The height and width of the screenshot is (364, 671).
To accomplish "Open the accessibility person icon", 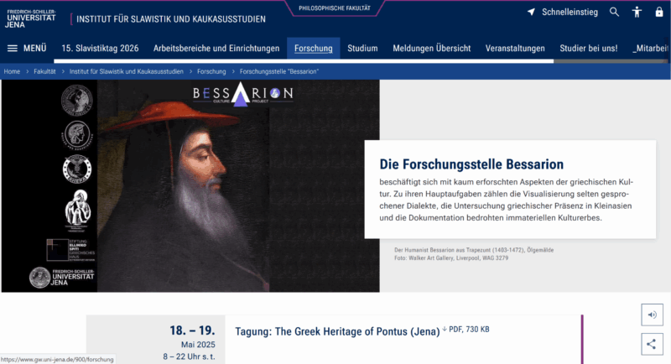I will tap(637, 13).
